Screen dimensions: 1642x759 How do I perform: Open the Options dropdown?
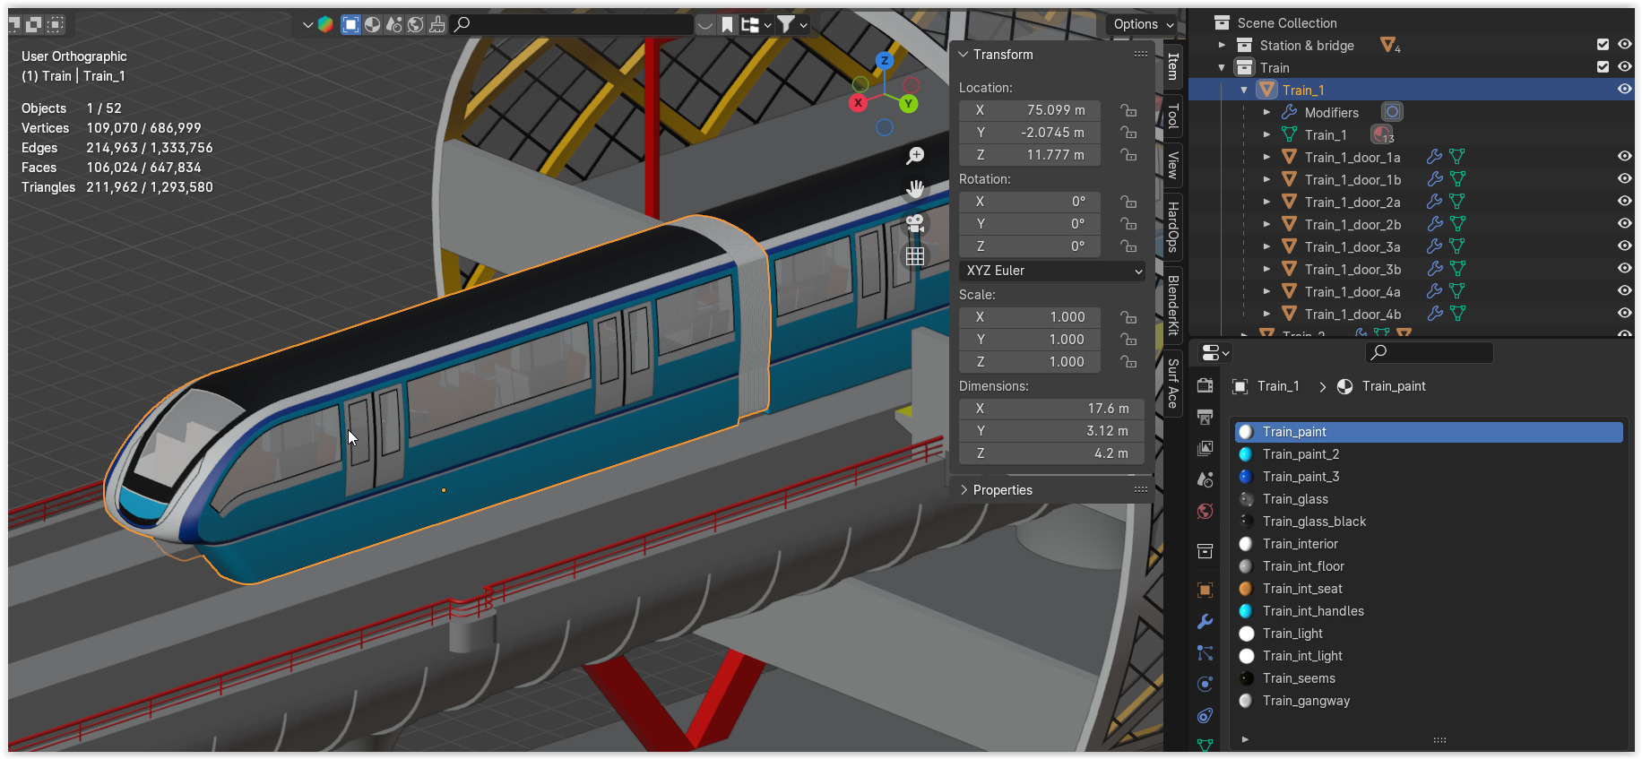point(1142,24)
